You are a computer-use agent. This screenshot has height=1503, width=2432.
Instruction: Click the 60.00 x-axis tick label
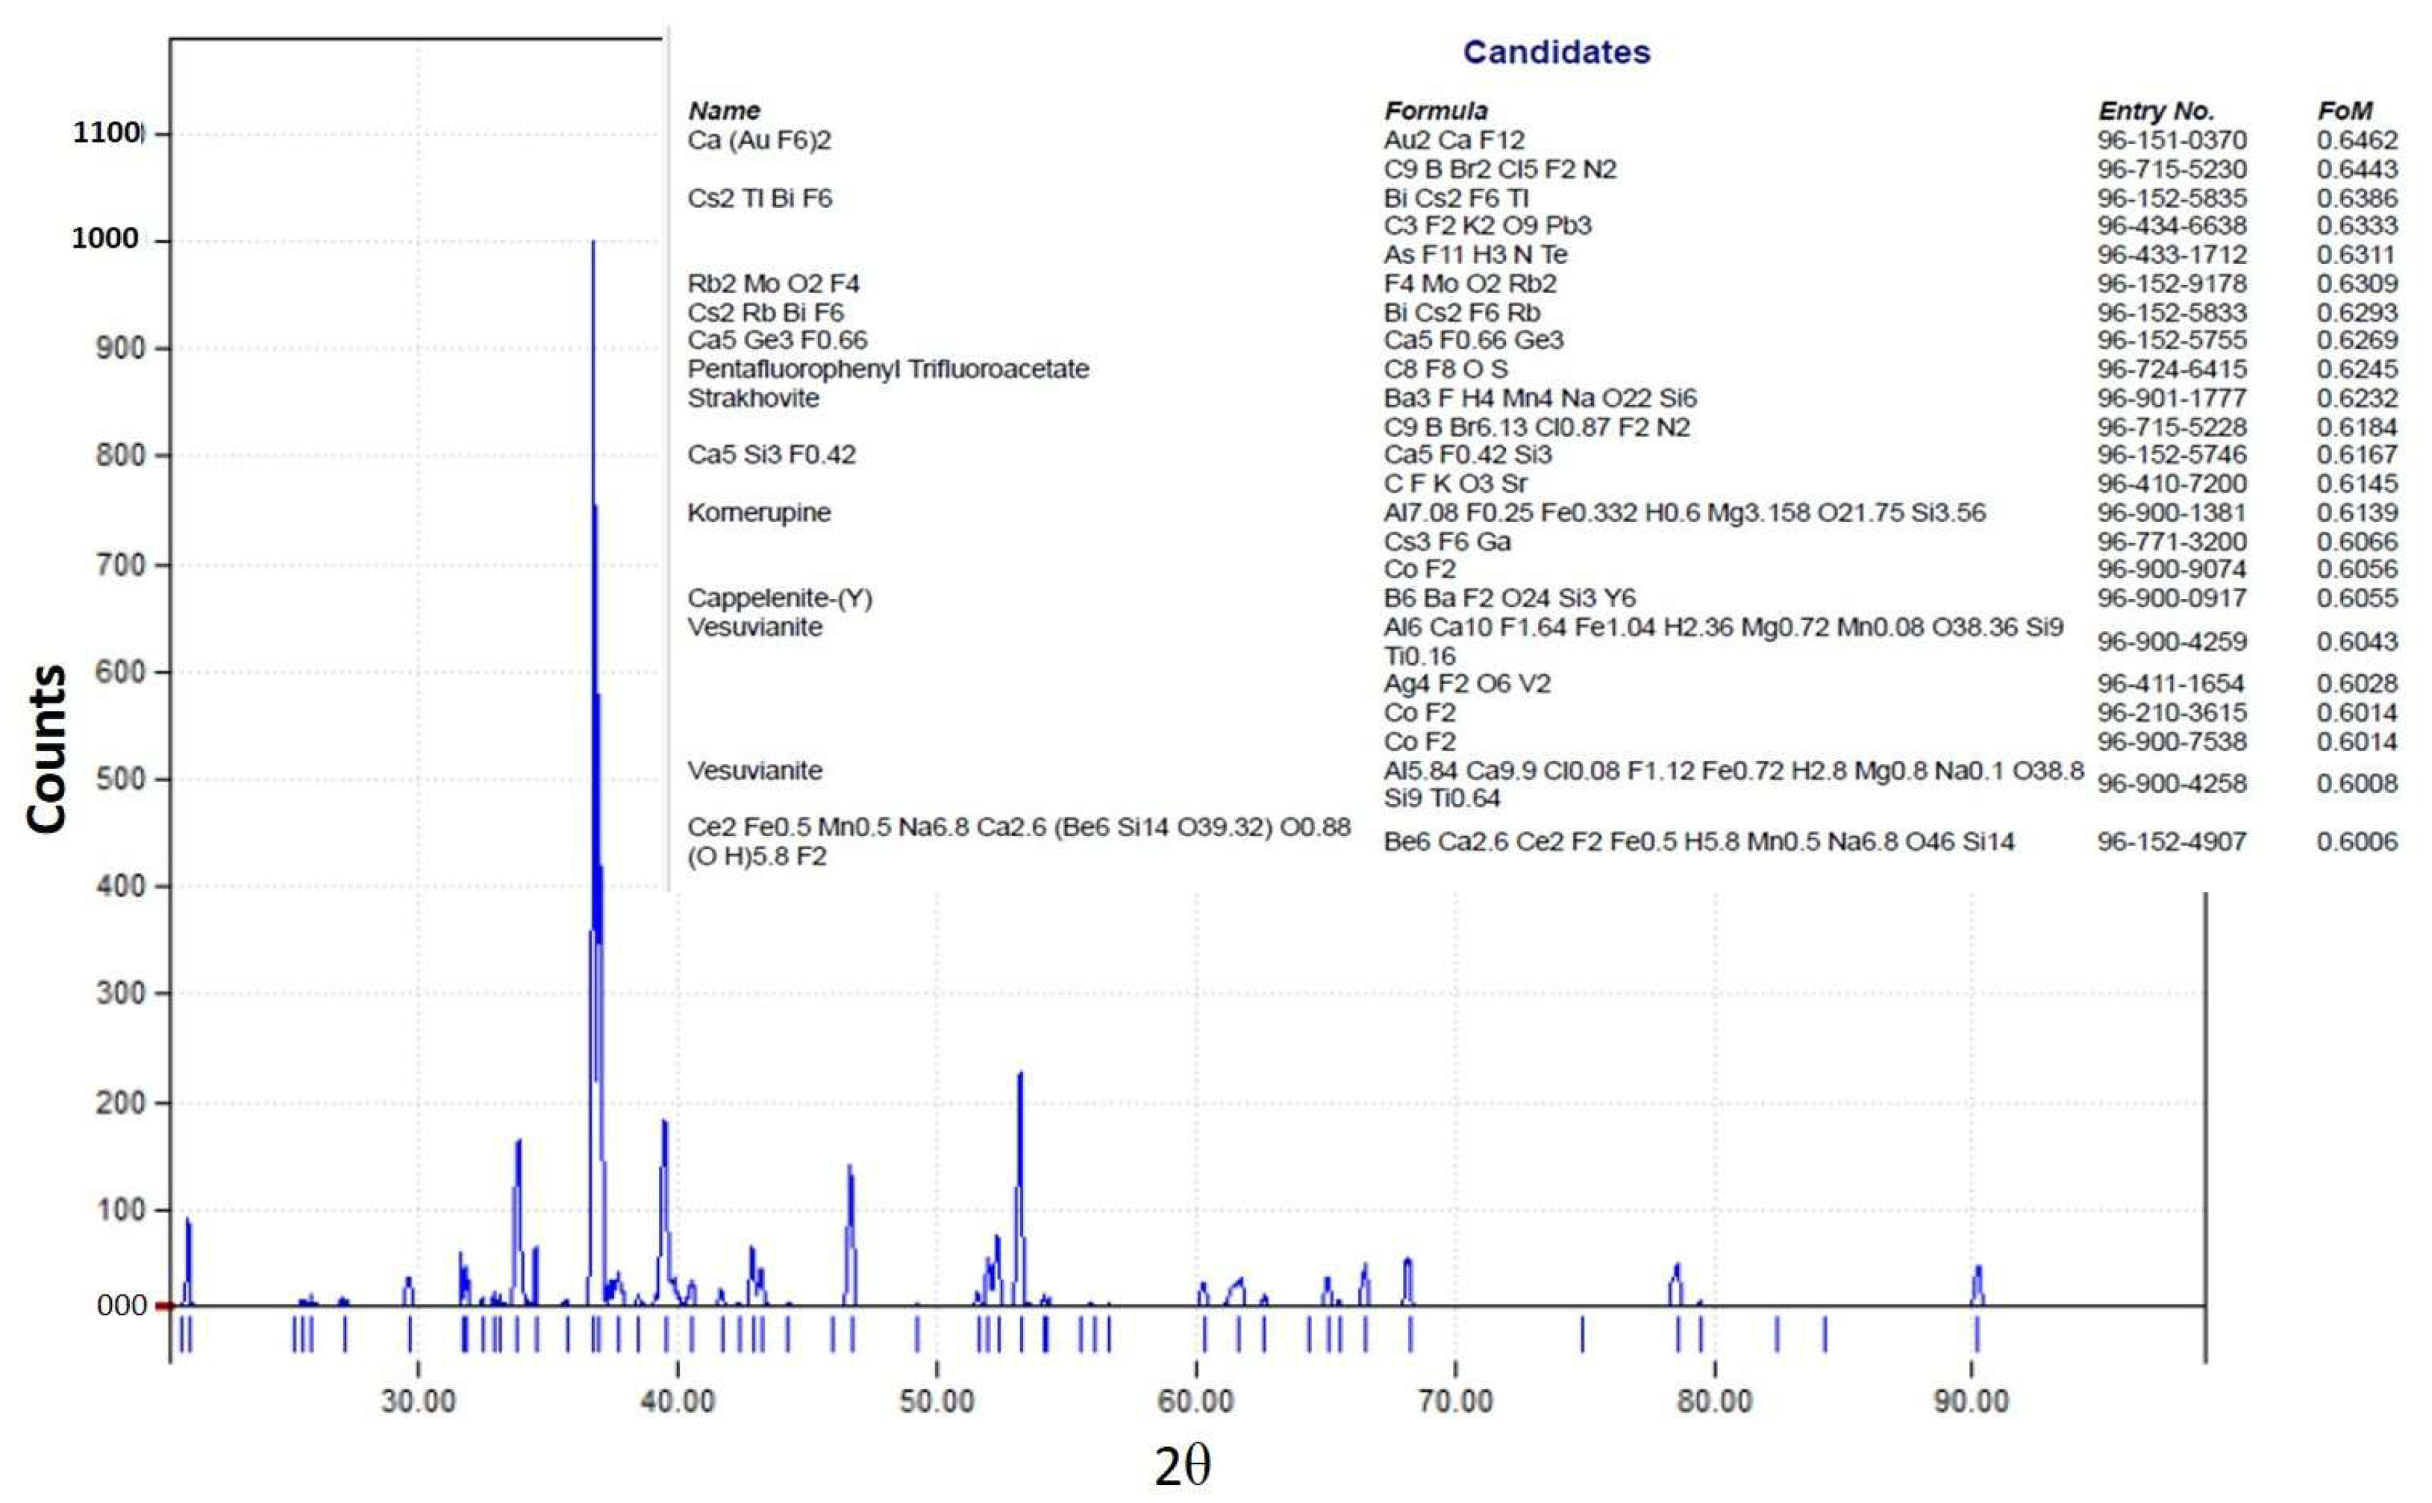click(1195, 1402)
